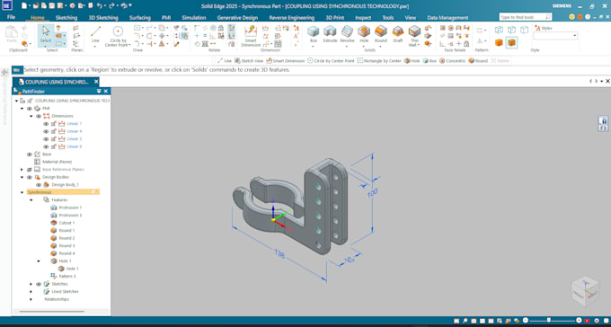Open the Box tool dropdown arrow
The height and width of the screenshot is (327, 611).
[x=313, y=47]
